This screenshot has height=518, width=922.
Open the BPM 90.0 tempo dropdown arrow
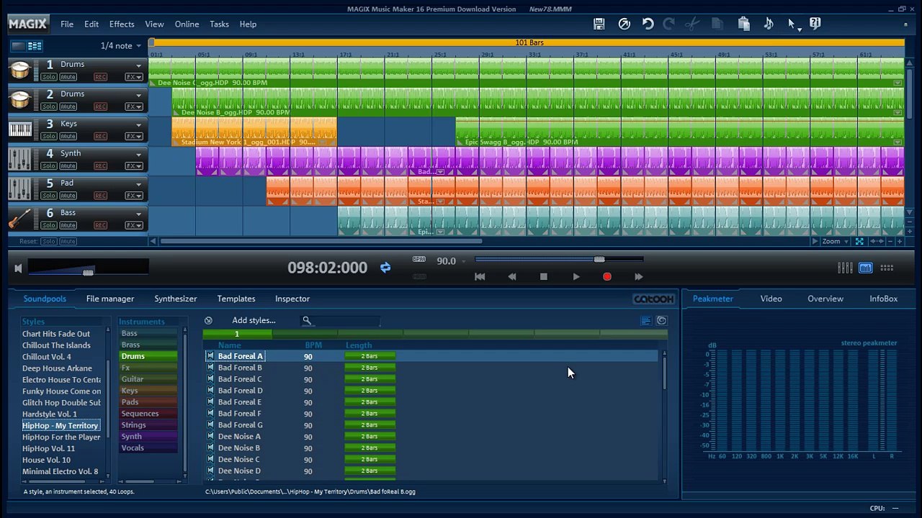click(x=464, y=261)
